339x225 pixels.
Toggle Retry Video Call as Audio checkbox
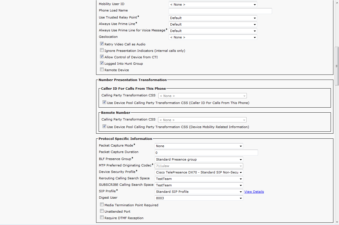pyautogui.click(x=102, y=44)
